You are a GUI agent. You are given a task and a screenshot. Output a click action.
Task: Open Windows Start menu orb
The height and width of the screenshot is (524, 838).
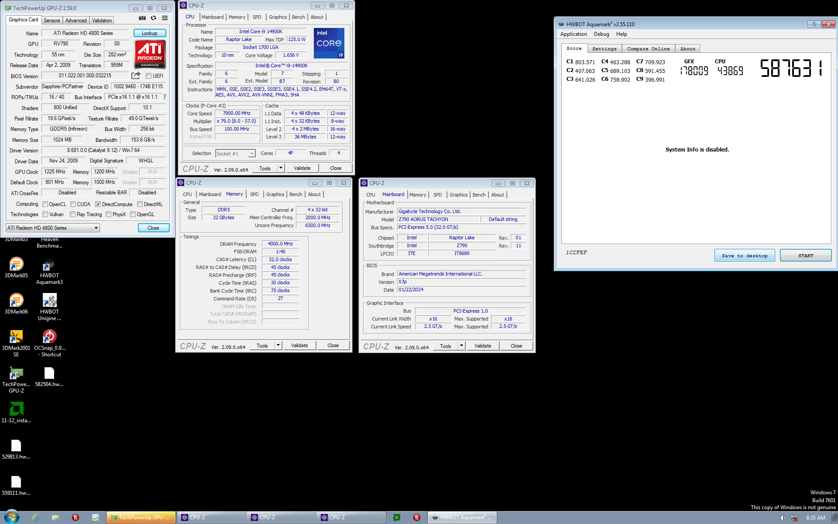[x=12, y=517]
